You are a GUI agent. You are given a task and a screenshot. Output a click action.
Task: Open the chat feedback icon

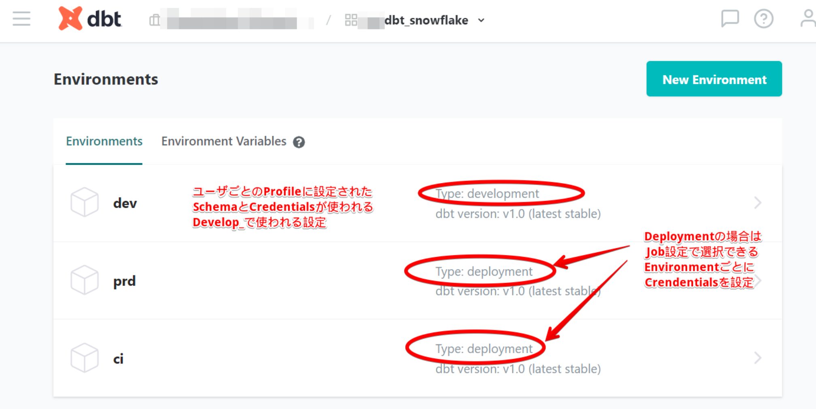(730, 19)
